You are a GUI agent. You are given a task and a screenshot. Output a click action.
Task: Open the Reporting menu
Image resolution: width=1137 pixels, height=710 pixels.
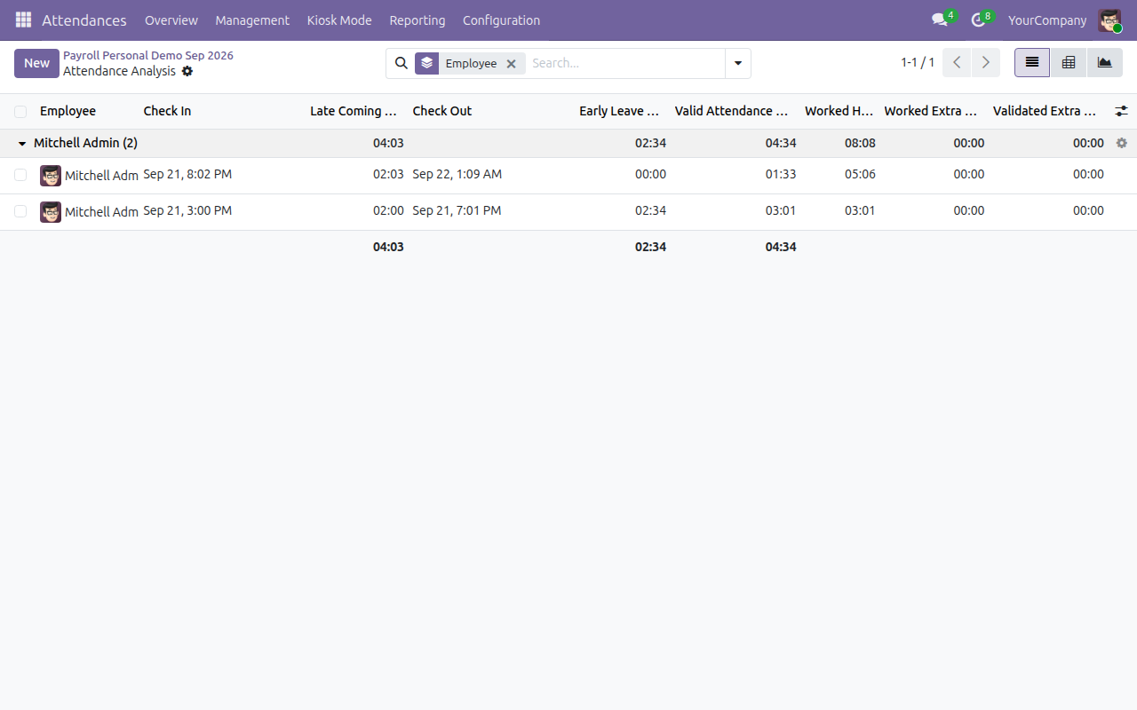(417, 20)
